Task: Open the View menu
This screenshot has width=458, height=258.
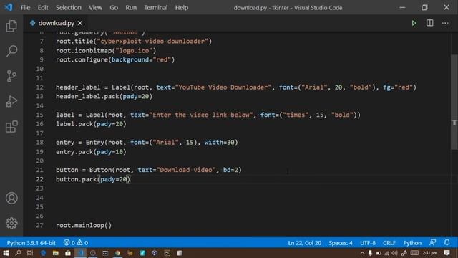Action: (x=95, y=8)
